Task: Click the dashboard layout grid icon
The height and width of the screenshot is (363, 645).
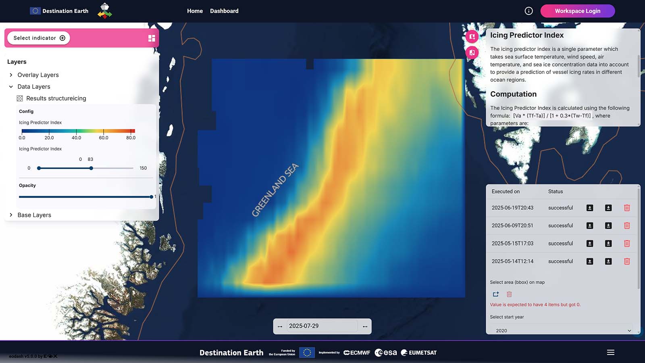Action: pyautogui.click(x=152, y=38)
